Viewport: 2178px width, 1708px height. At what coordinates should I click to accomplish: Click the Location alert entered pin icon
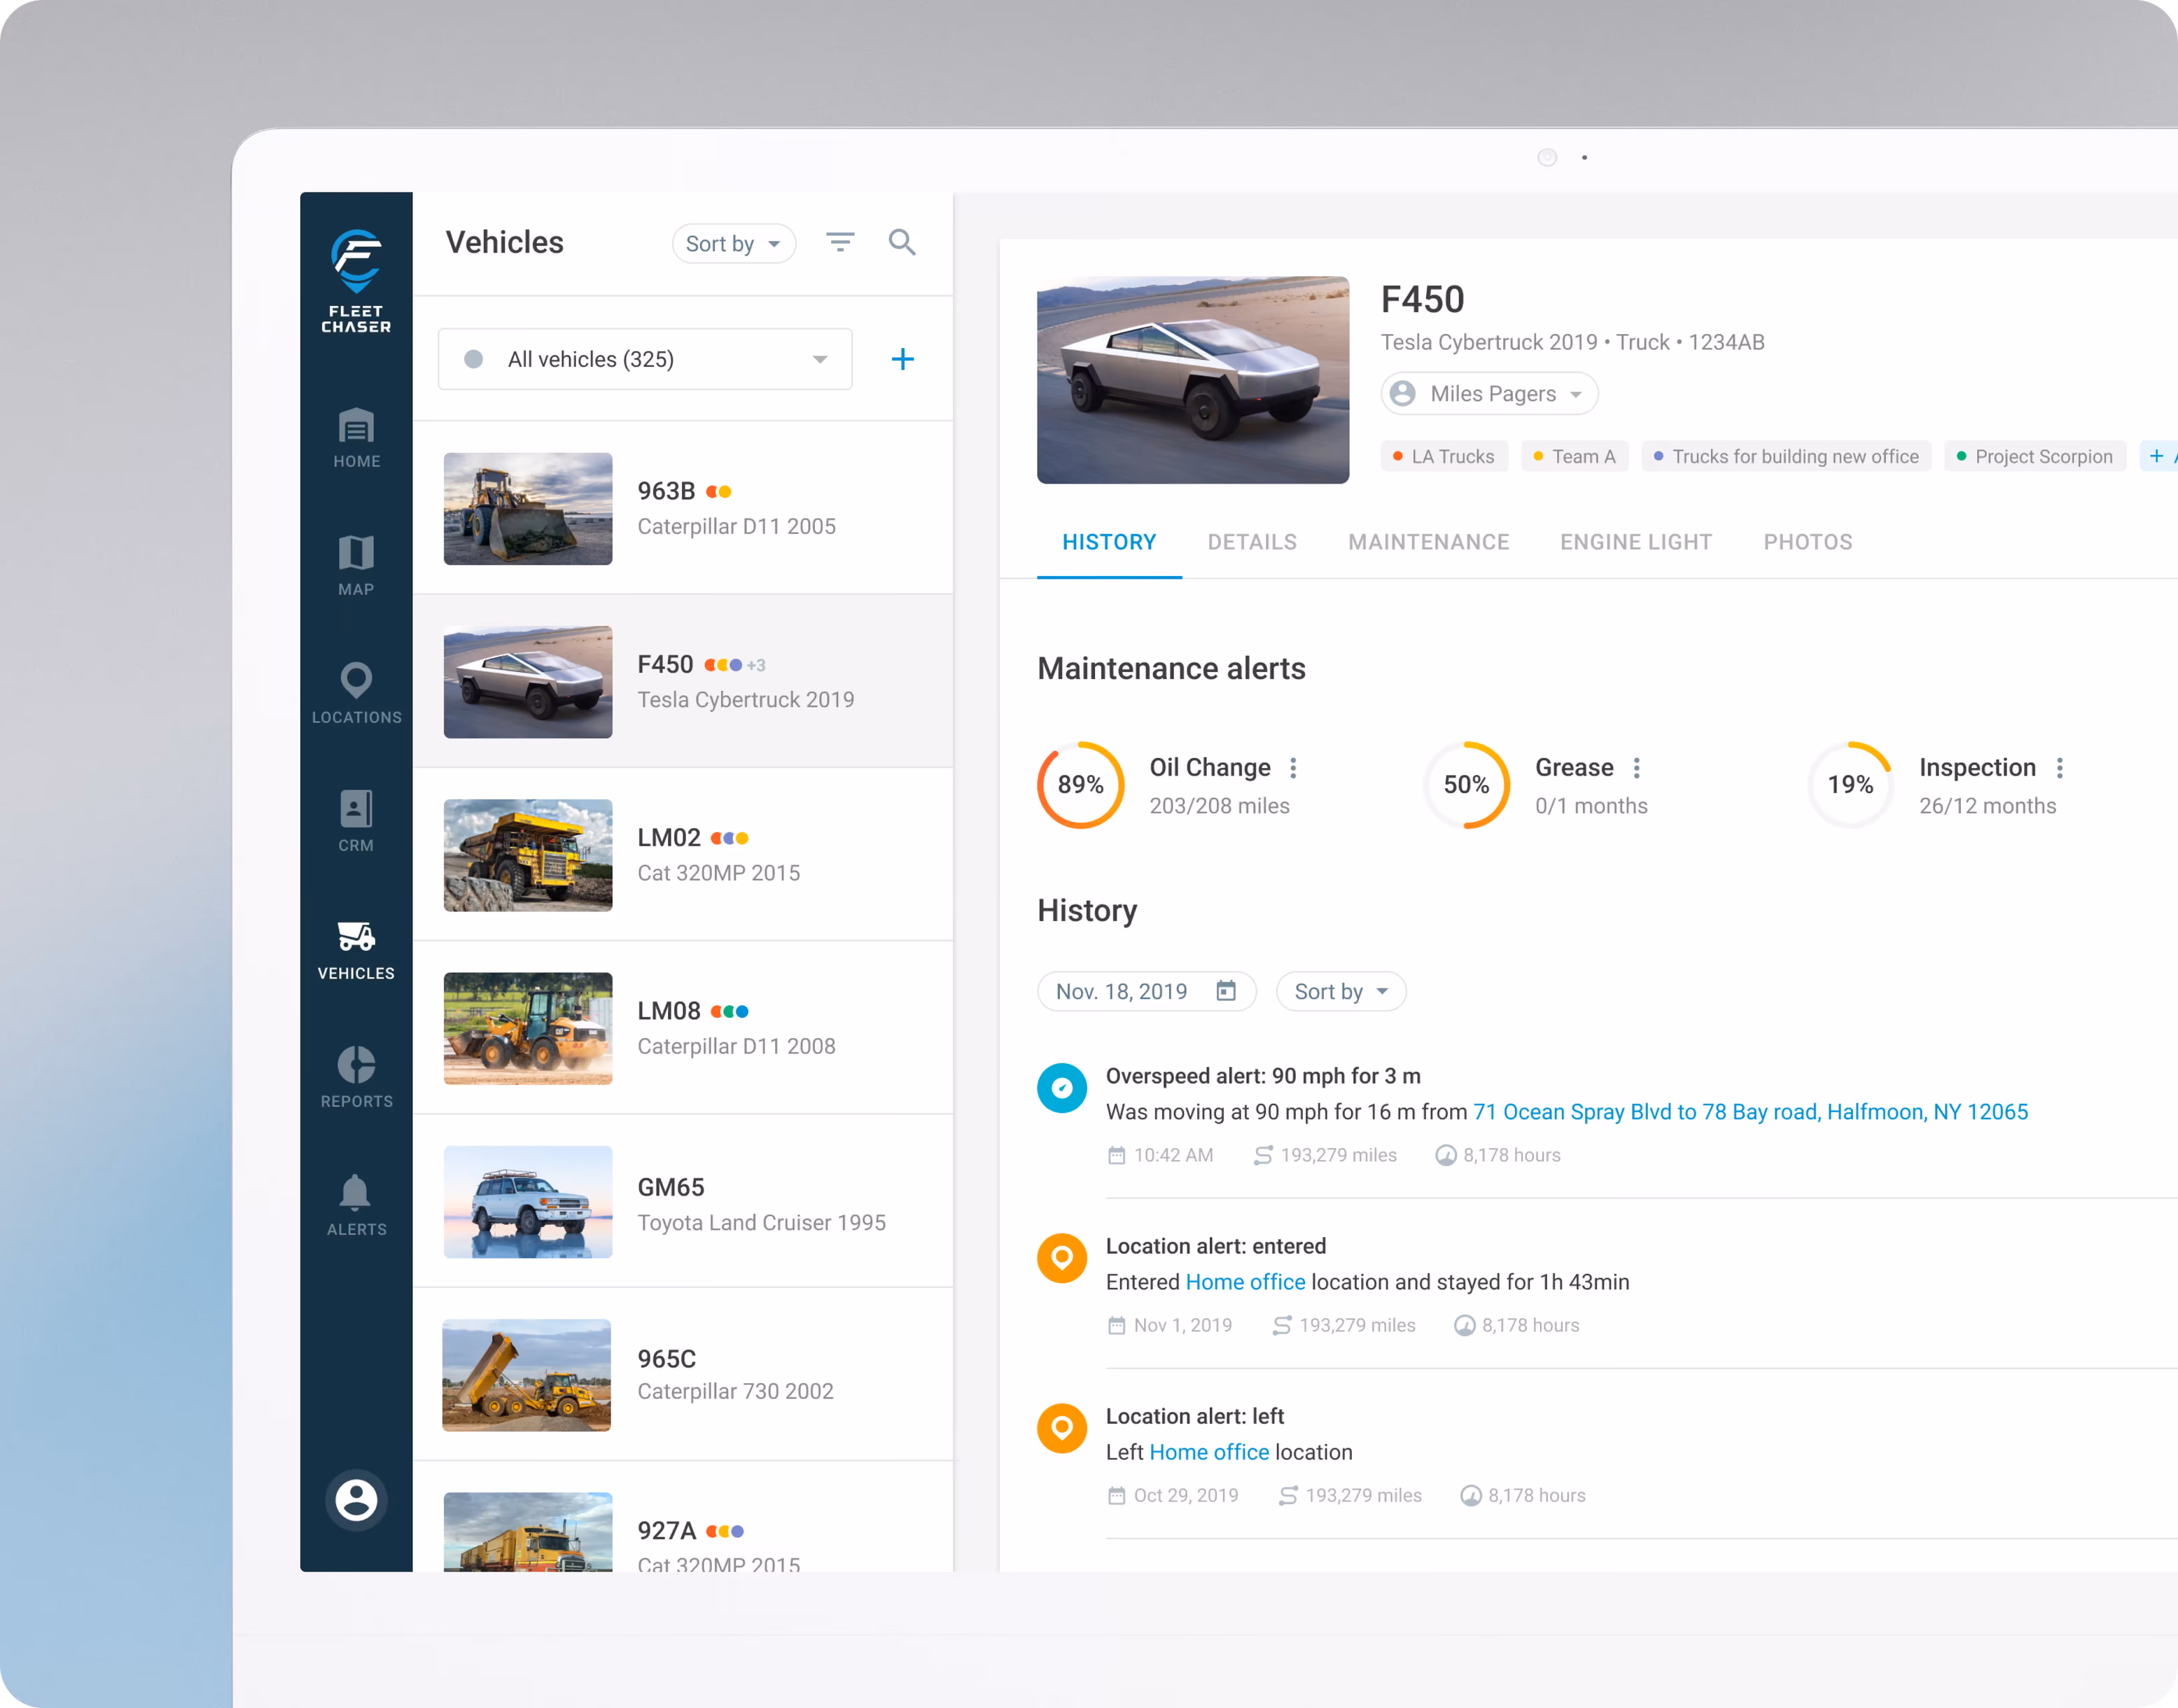1062,1258
